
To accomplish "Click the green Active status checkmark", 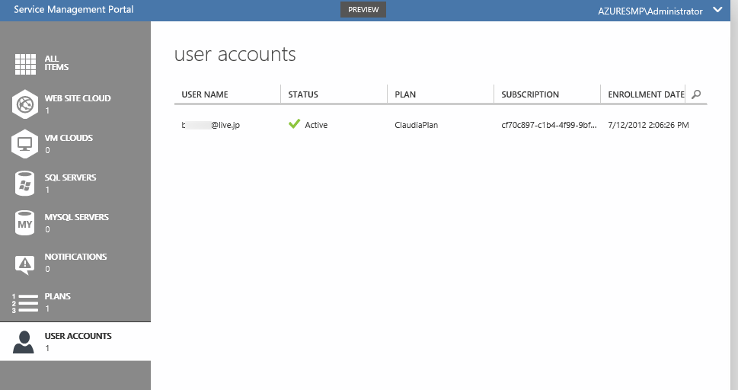I will [295, 124].
